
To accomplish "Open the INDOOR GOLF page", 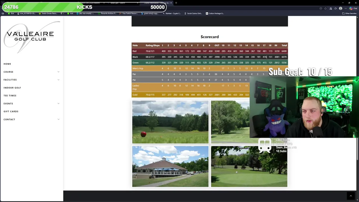I will click(x=12, y=88).
